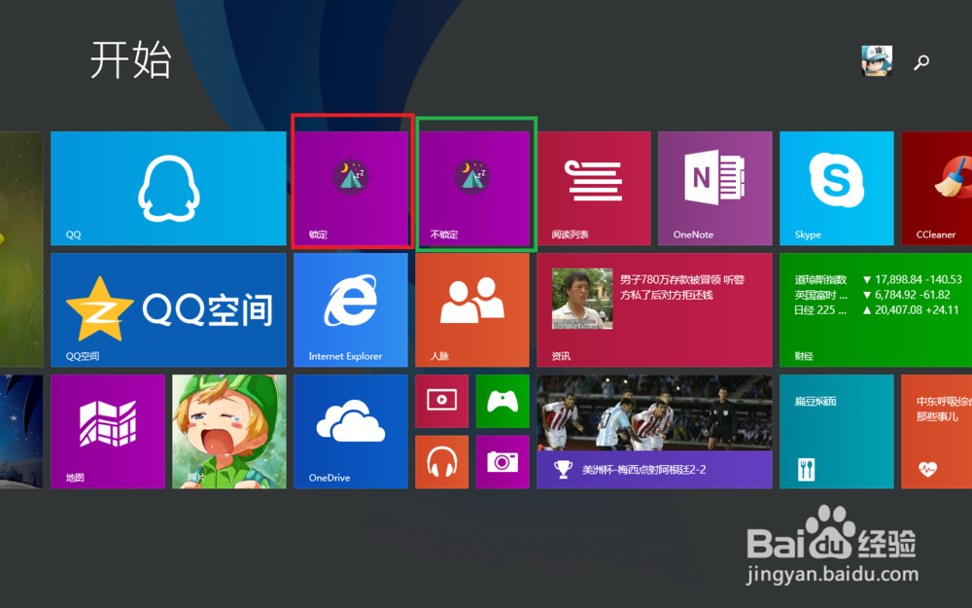Open the health tile with heart icon

tap(937, 431)
